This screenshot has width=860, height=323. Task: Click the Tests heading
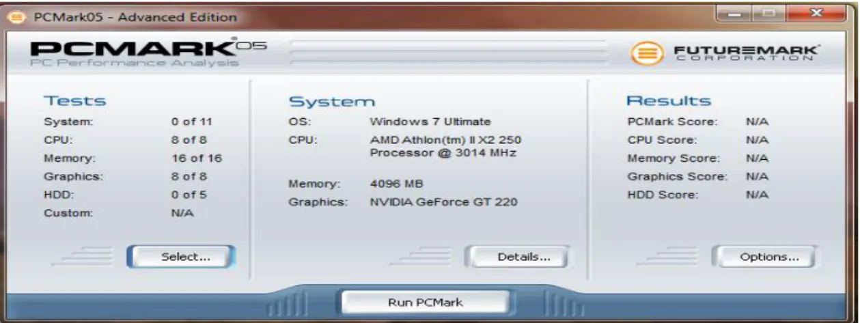75,101
